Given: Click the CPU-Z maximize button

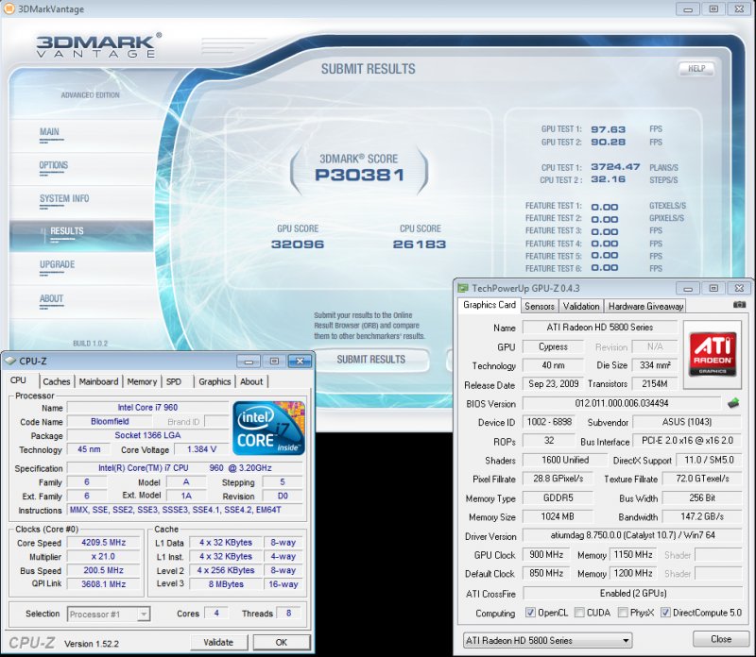Looking at the screenshot, I should tap(274, 362).
